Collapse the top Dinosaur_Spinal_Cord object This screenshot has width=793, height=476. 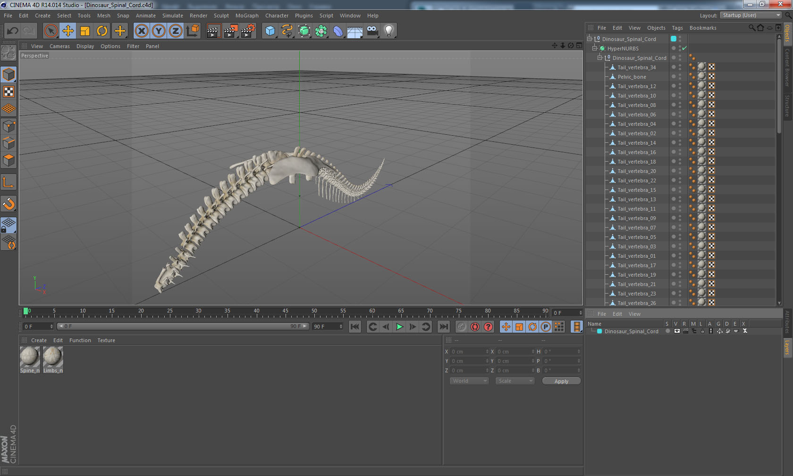(x=590, y=39)
